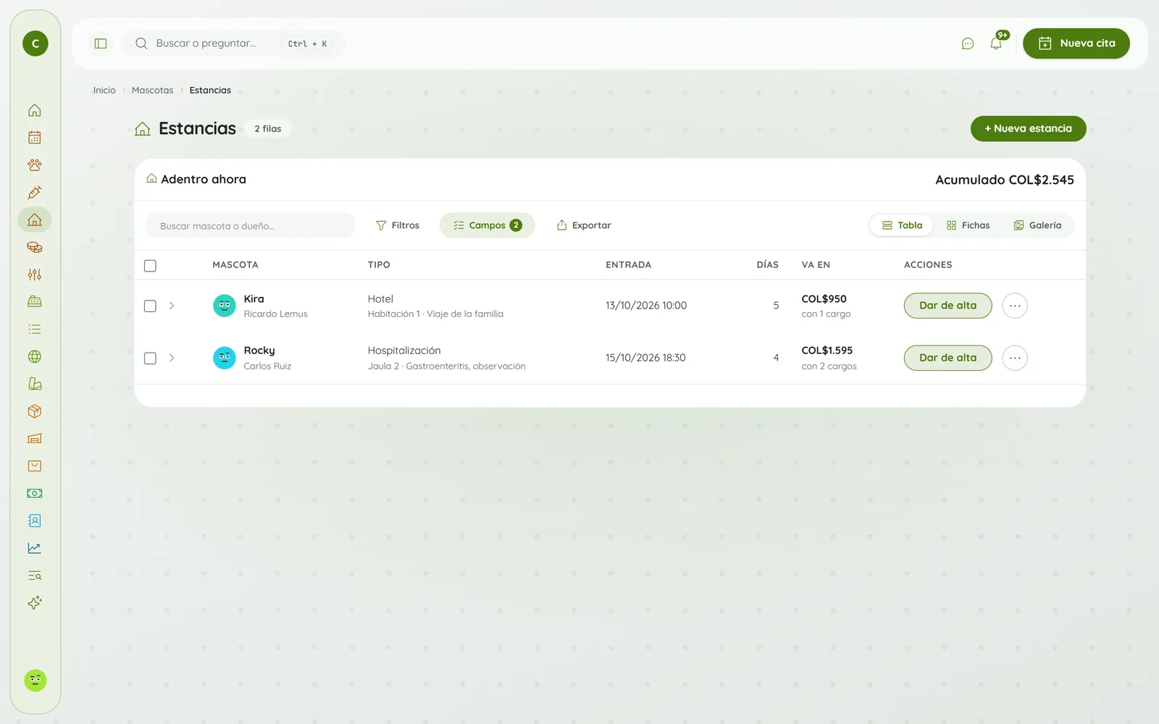Image resolution: width=1159 pixels, height=724 pixels.
Task: Open the calendar icon in the sidebar
Action: click(35, 138)
